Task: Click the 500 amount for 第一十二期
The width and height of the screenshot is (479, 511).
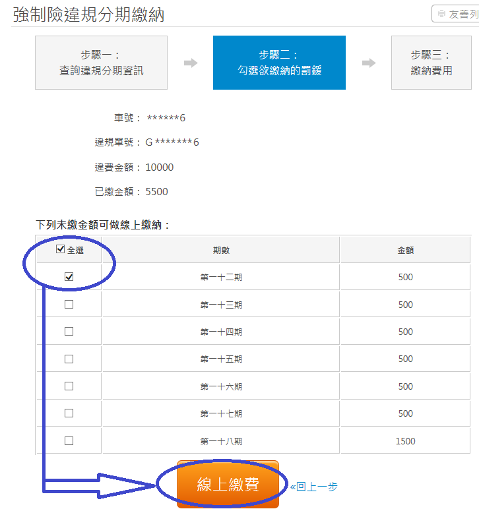Action: [x=405, y=277]
